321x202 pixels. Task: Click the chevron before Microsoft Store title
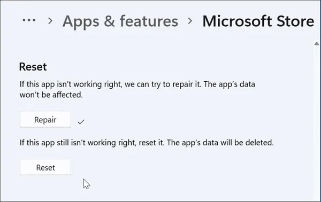[x=190, y=21]
